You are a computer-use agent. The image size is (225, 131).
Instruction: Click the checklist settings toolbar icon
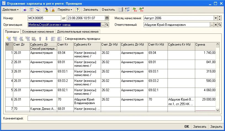127,10
